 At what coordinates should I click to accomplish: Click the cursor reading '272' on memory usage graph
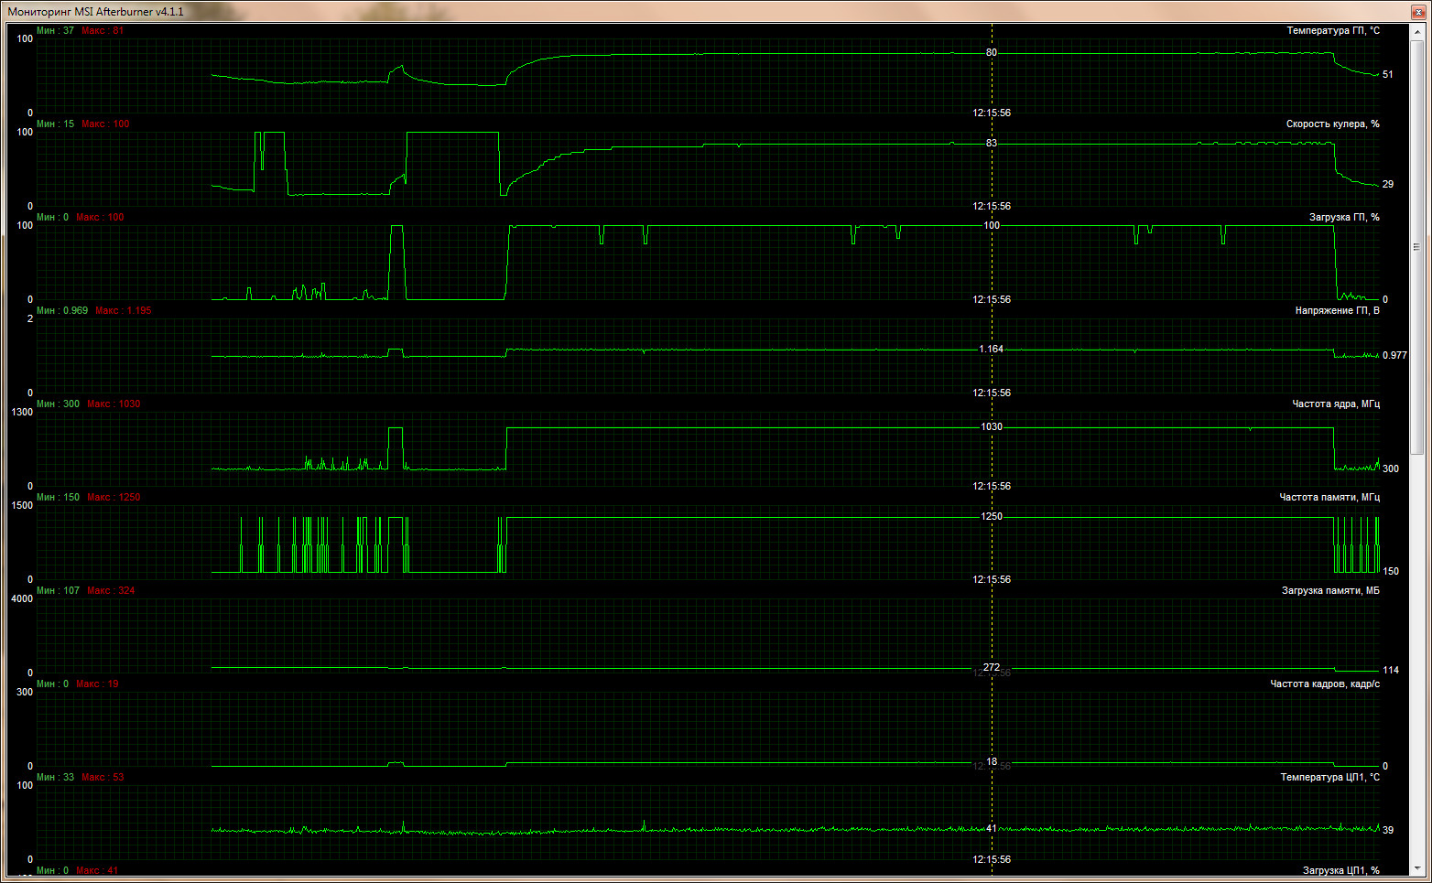point(992,668)
